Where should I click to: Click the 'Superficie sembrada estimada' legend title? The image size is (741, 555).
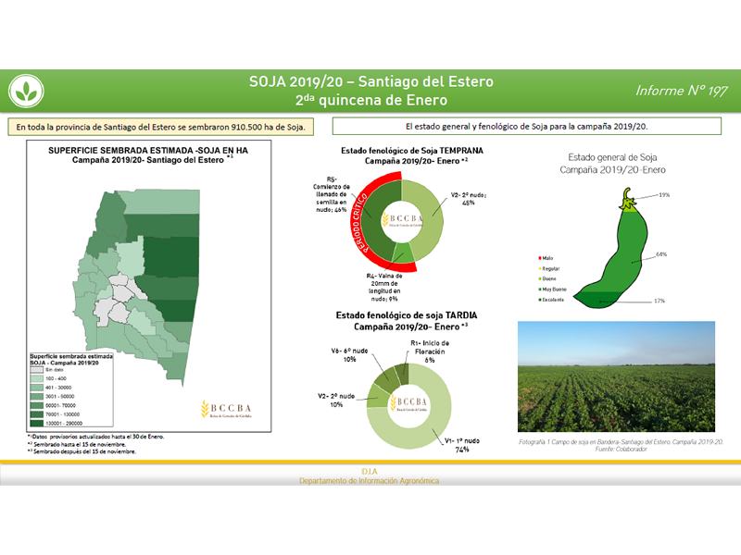click(x=71, y=360)
